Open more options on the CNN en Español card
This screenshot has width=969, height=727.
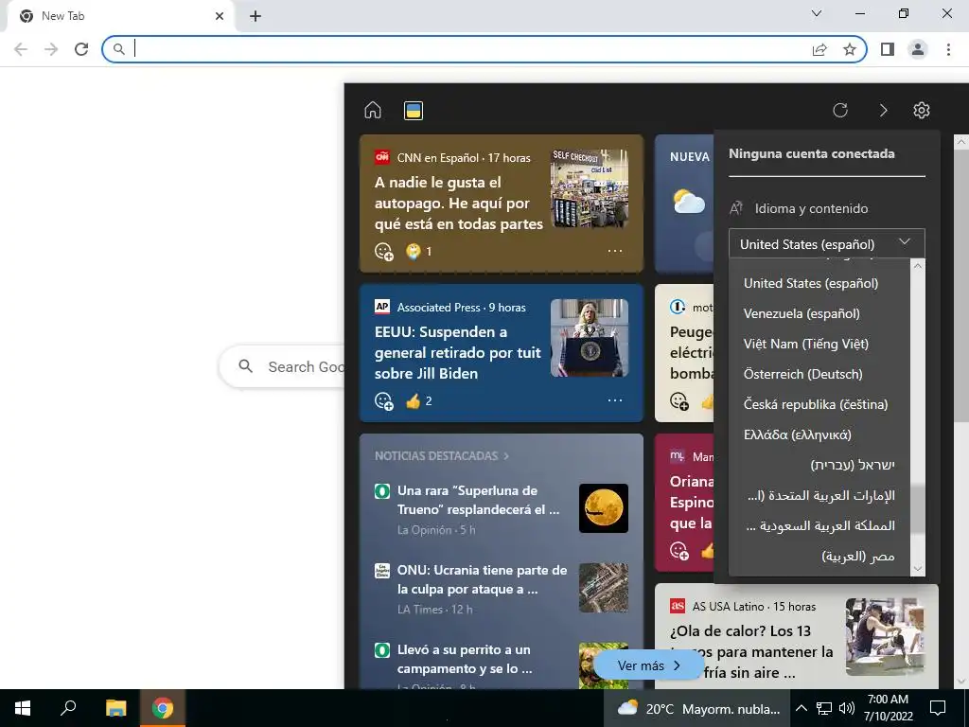[x=615, y=251]
